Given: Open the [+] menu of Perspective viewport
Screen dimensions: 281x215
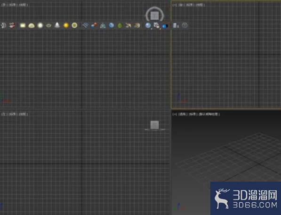Looking at the screenshot, I should (x=175, y=114).
